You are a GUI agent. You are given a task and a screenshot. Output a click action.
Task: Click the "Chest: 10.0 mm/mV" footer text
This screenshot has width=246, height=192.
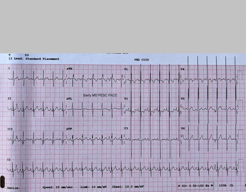[128, 187]
